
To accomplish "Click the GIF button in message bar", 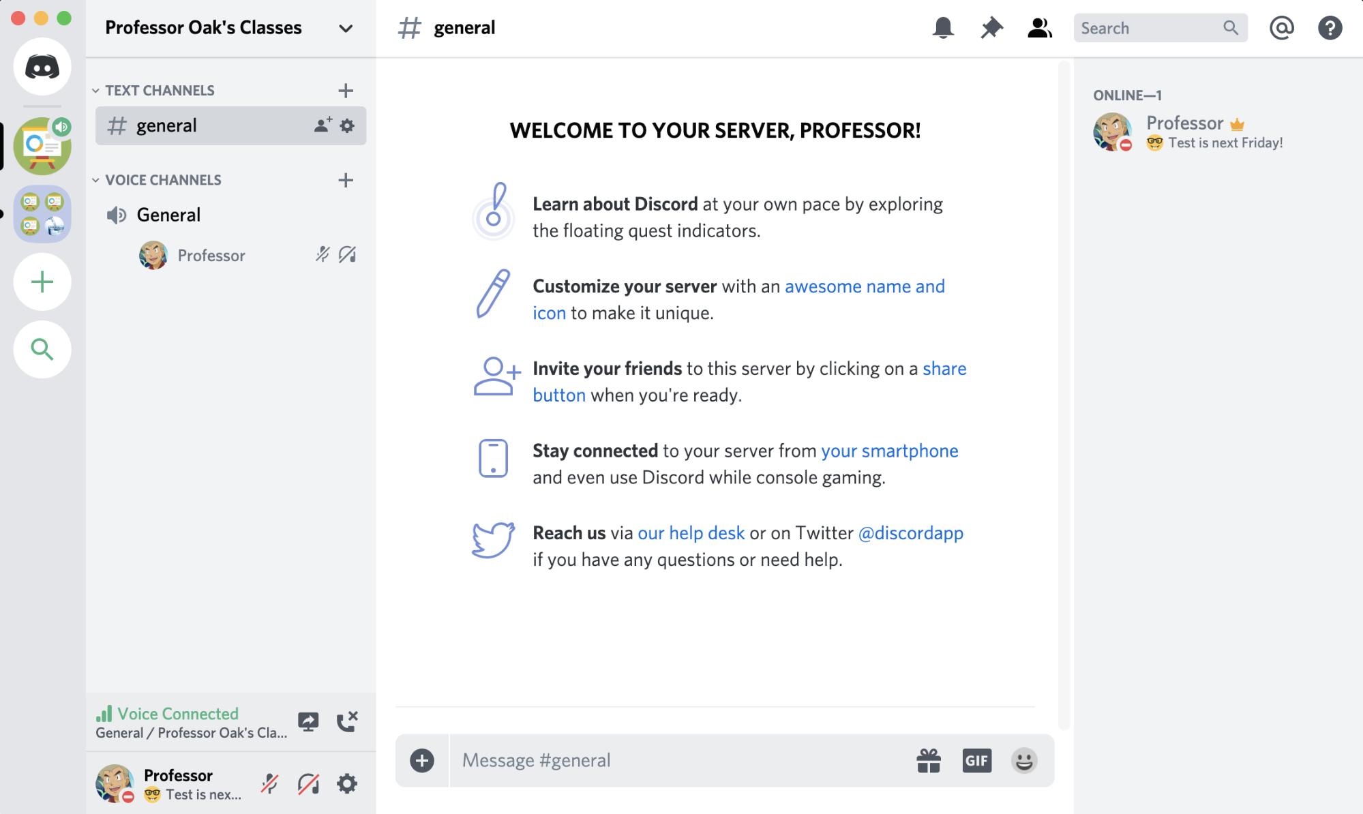I will (x=976, y=759).
